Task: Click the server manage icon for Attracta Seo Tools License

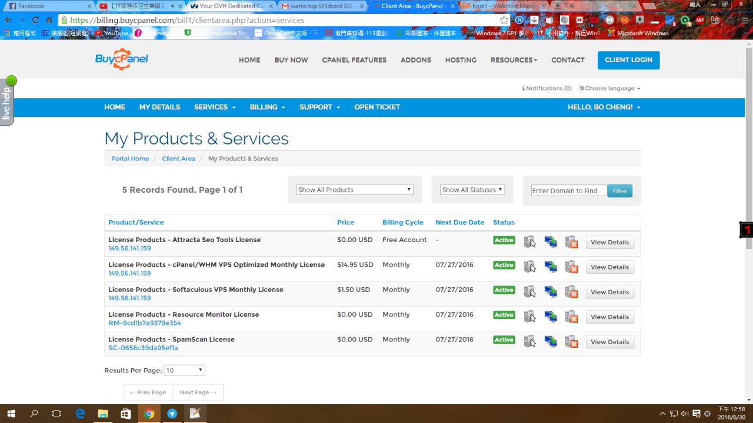Action: point(529,242)
